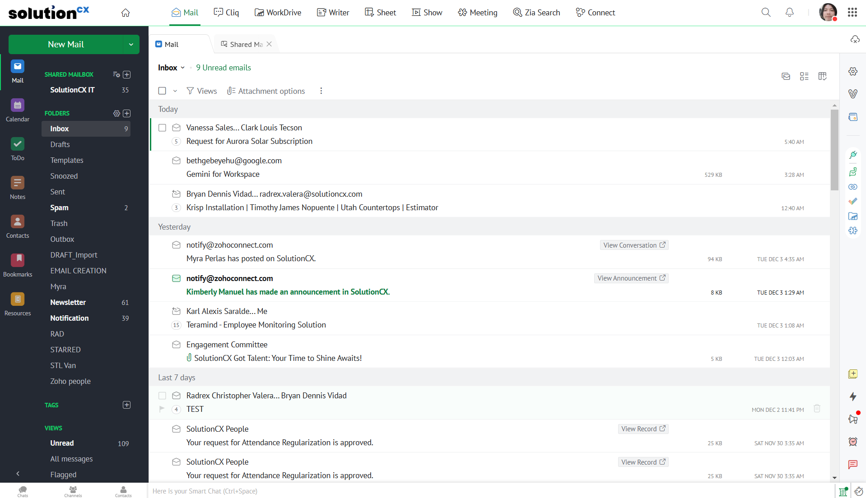
Task: Add a sticky note from right rail
Action: pyautogui.click(x=853, y=374)
